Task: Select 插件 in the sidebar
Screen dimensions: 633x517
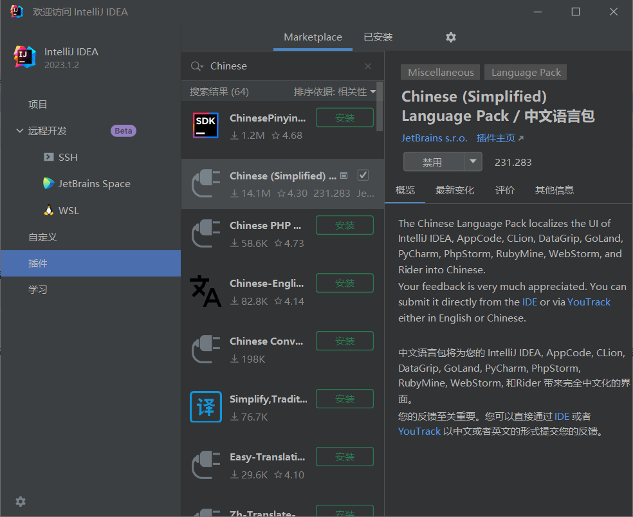Action: [x=91, y=263]
